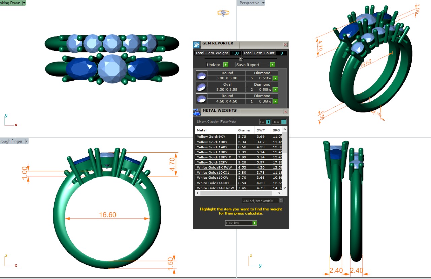This screenshot has height=279, width=431.
Task: Click the Round 3.00 X 3.00 gem thumbnail
Action: (201, 76)
